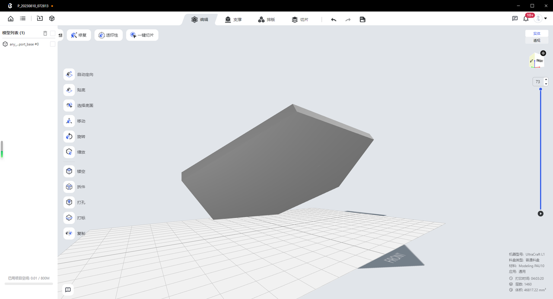Viewport: 553px width, 299px height.
Task: Open the 排版 tab
Action: (267, 19)
